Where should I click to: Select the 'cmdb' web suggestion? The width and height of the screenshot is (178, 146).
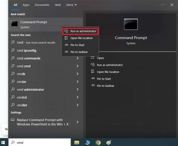pos(46,74)
